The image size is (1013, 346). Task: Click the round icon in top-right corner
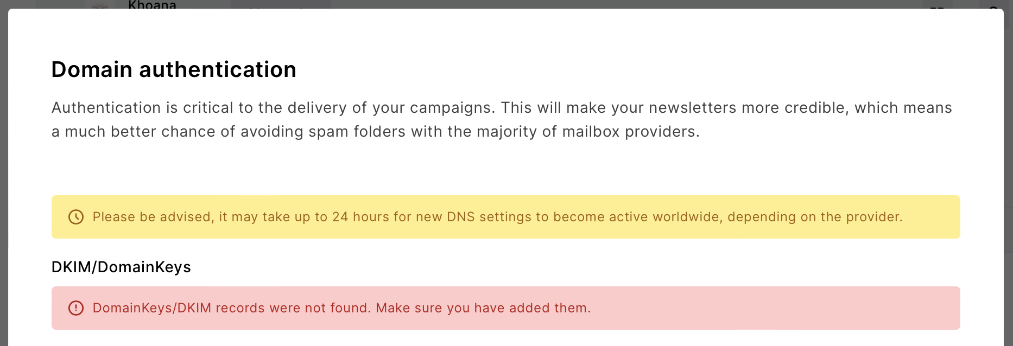[x=995, y=5]
